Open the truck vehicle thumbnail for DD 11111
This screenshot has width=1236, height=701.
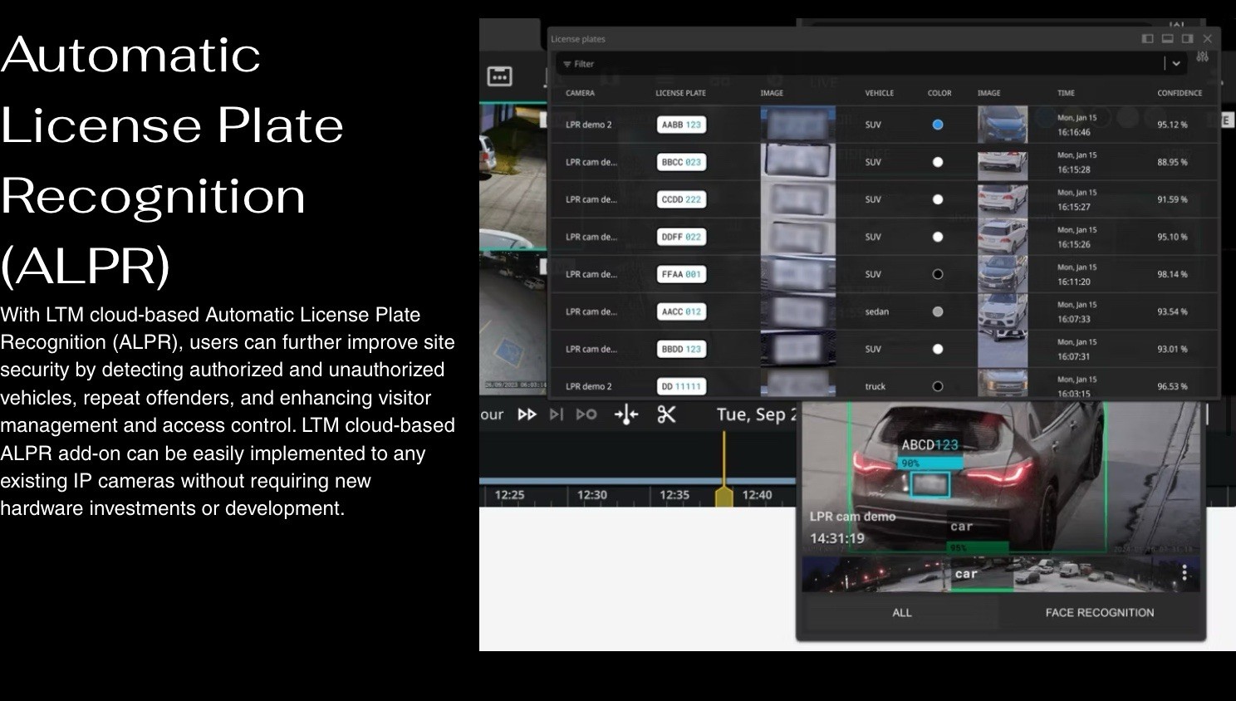coord(1003,384)
